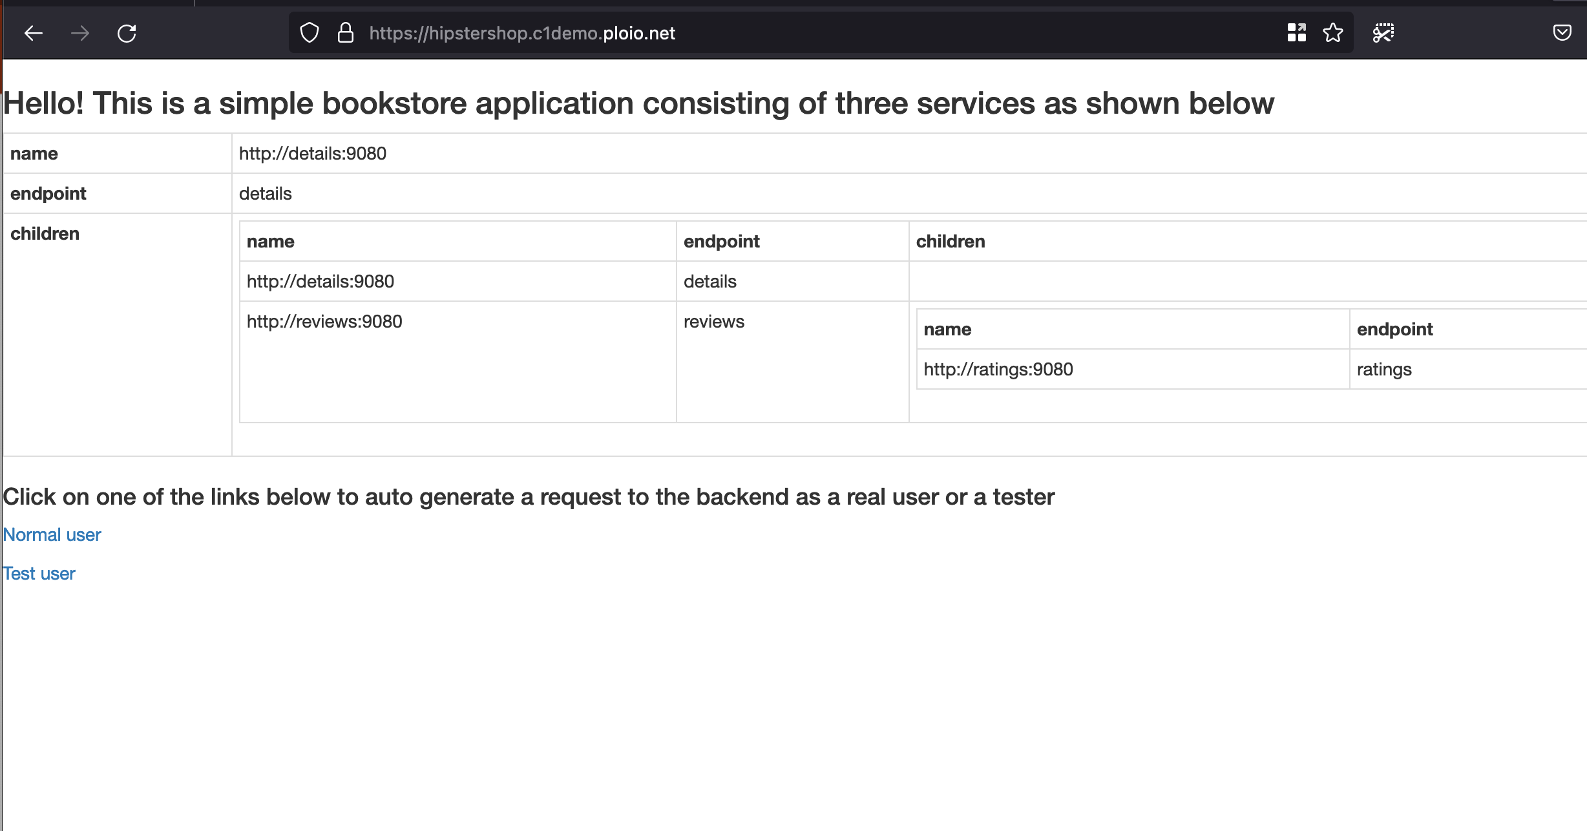Viewport: 1587px width, 831px height.
Task: Click the 'Click on one of the links' instruction heading
Action: tap(529, 497)
